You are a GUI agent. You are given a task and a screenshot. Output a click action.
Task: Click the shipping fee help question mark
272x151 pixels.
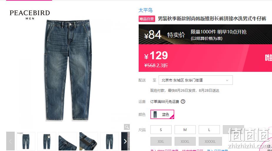(x=183, y=101)
